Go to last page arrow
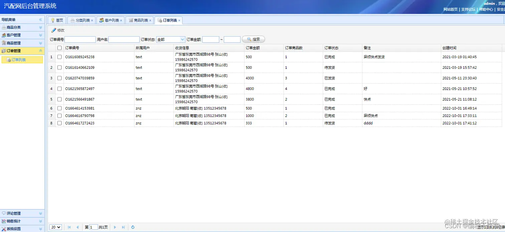The width and height of the screenshot is (505, 232). (123, 227)
